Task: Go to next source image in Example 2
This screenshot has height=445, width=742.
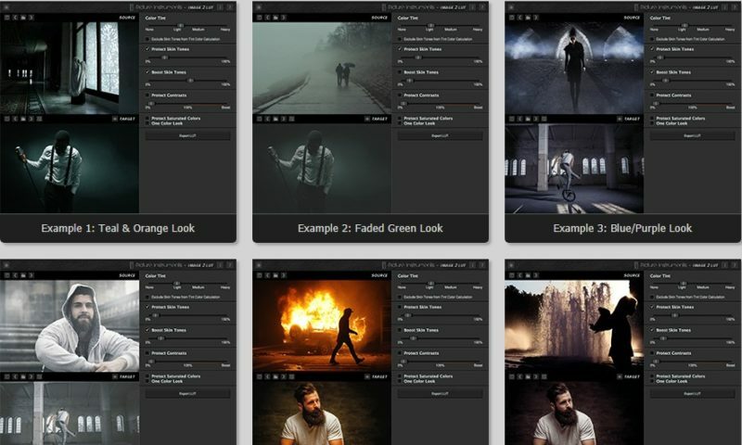Action: pyautogui.click(x=284, y=18)
